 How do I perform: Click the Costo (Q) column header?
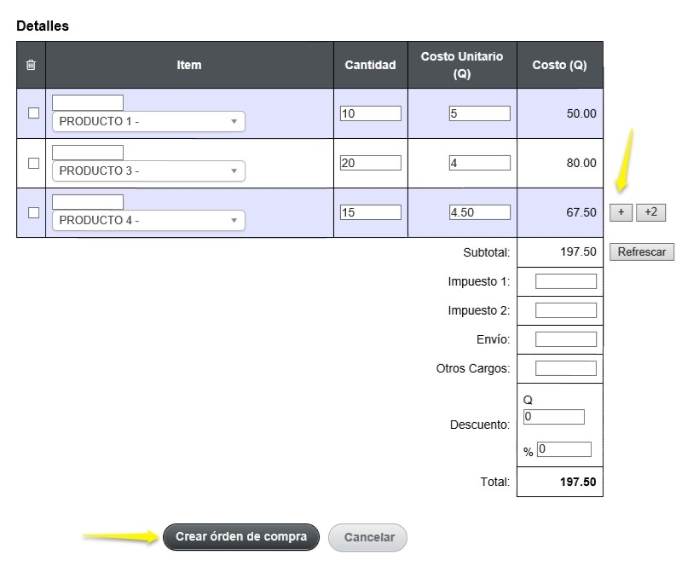point(559,66)
